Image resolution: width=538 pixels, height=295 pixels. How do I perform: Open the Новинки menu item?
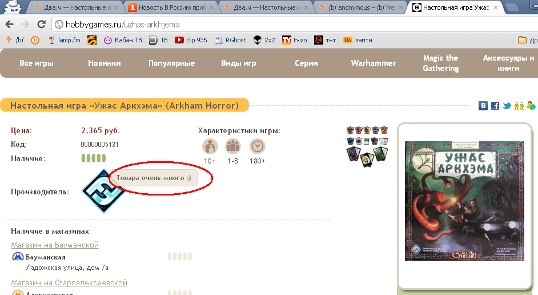coord(105,63)
